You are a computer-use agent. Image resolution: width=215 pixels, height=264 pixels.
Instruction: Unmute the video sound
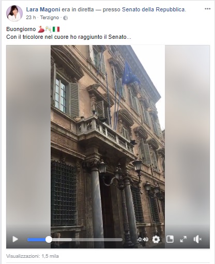[x=197, y=239]
